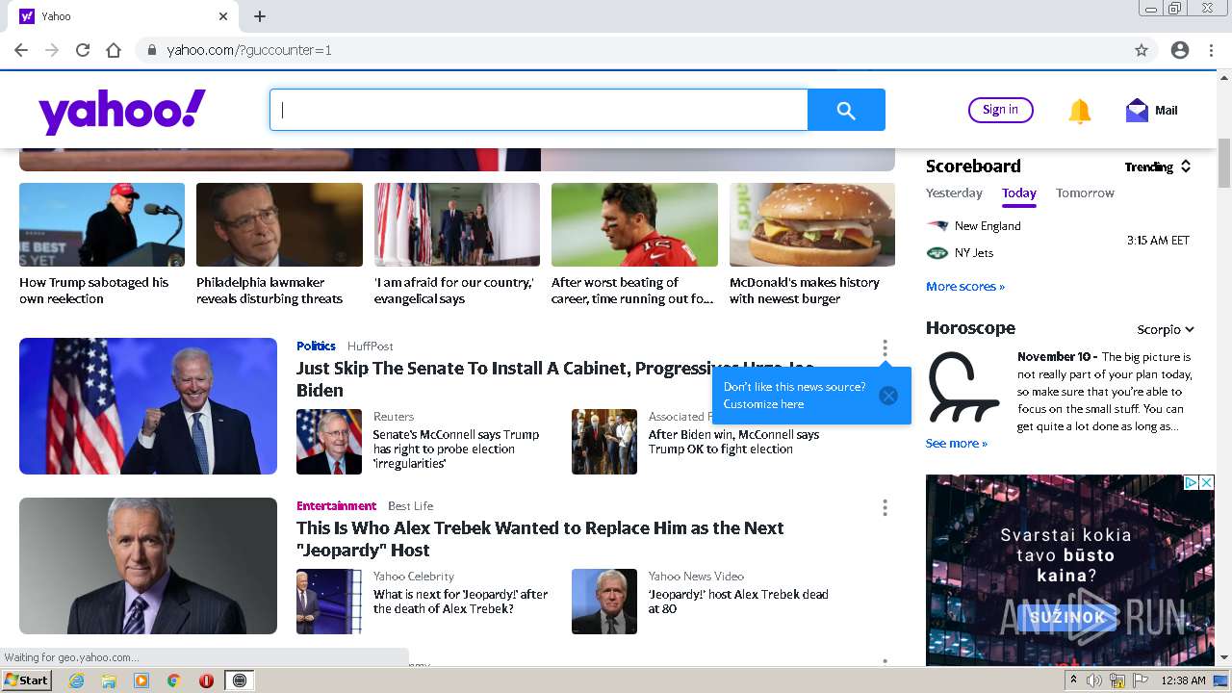
Task: Select the Today scoreboard tab
Action: coord(1018,192)
